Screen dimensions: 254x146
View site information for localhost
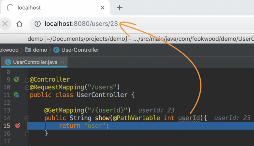(38, 24)
